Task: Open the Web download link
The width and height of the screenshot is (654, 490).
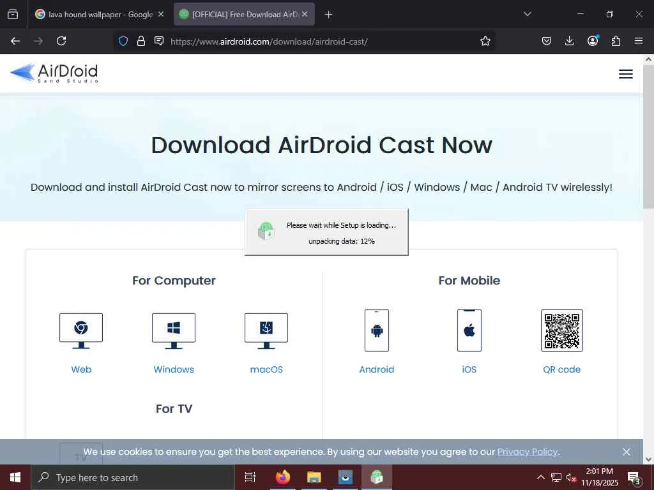Action: 81,369
